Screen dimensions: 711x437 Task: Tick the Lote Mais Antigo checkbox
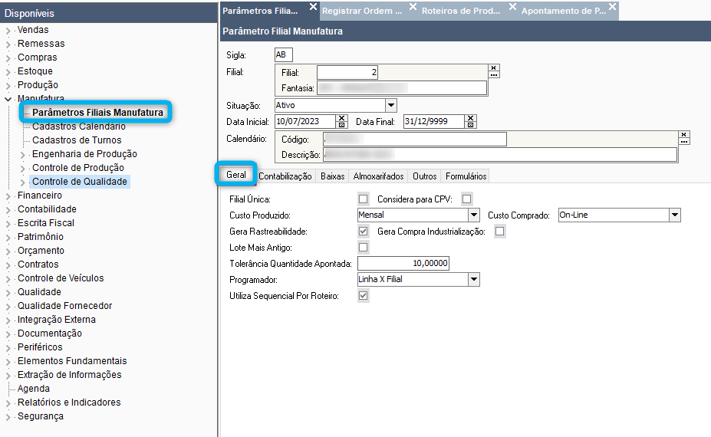click(364, 248)
